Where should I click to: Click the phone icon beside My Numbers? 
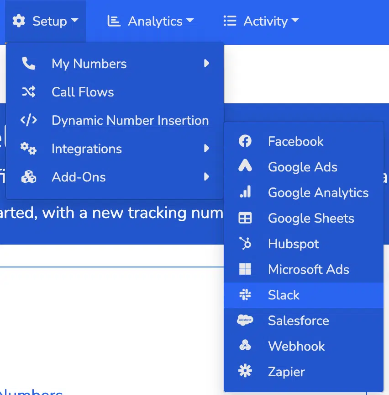[x=29, y=63]
